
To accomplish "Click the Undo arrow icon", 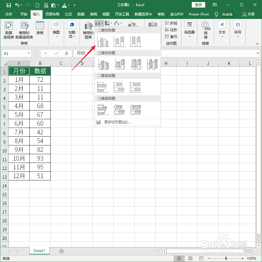I will [x=17, y=5].
